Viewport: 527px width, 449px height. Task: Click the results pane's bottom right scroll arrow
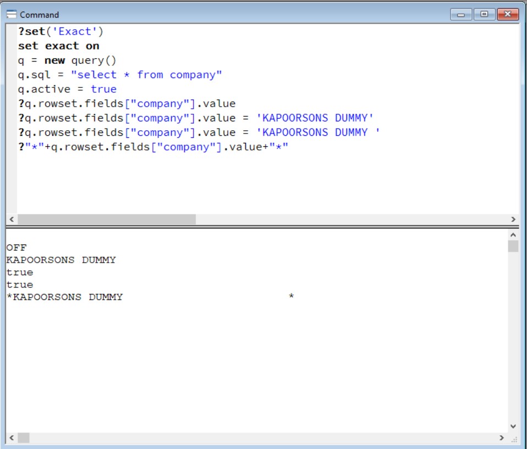click(501, 438)
